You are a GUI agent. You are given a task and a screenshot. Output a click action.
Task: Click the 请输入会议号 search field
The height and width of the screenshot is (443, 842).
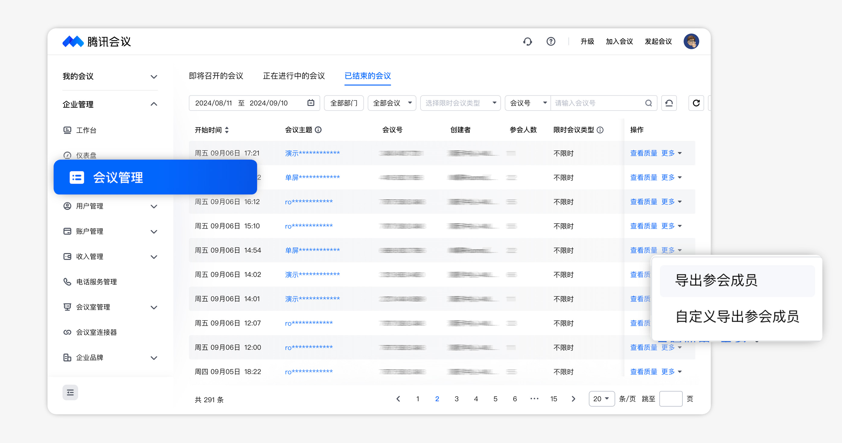click(598, 103)
